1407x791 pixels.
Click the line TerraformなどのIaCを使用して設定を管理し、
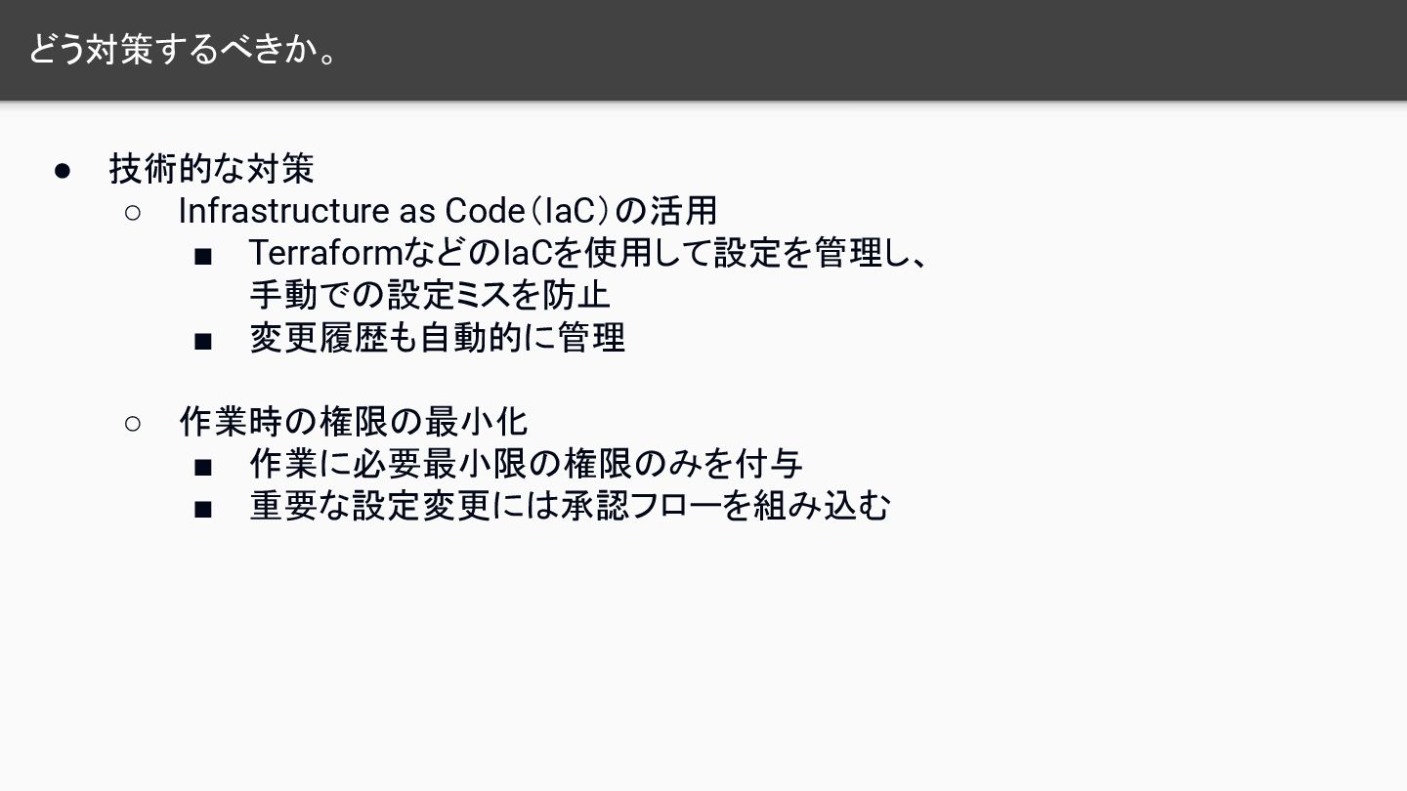pyautogui.click(x=587, y=253)
